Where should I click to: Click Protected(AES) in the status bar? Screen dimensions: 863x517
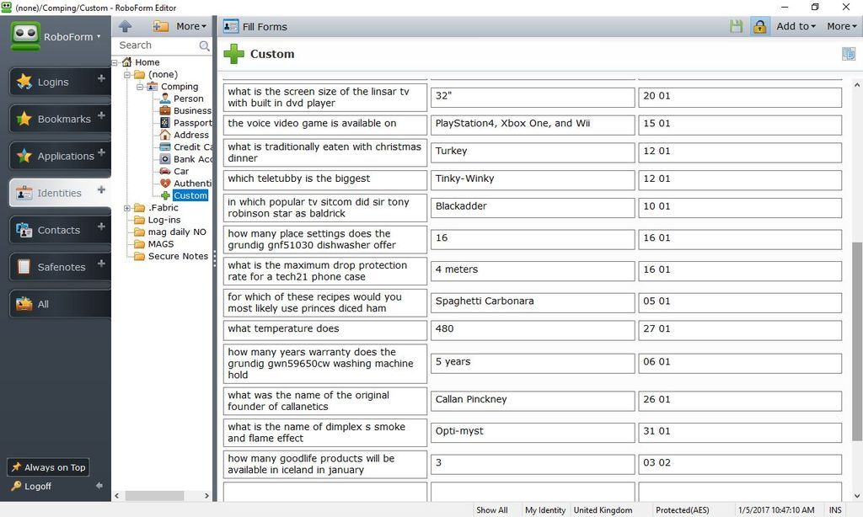coord(682,510)
